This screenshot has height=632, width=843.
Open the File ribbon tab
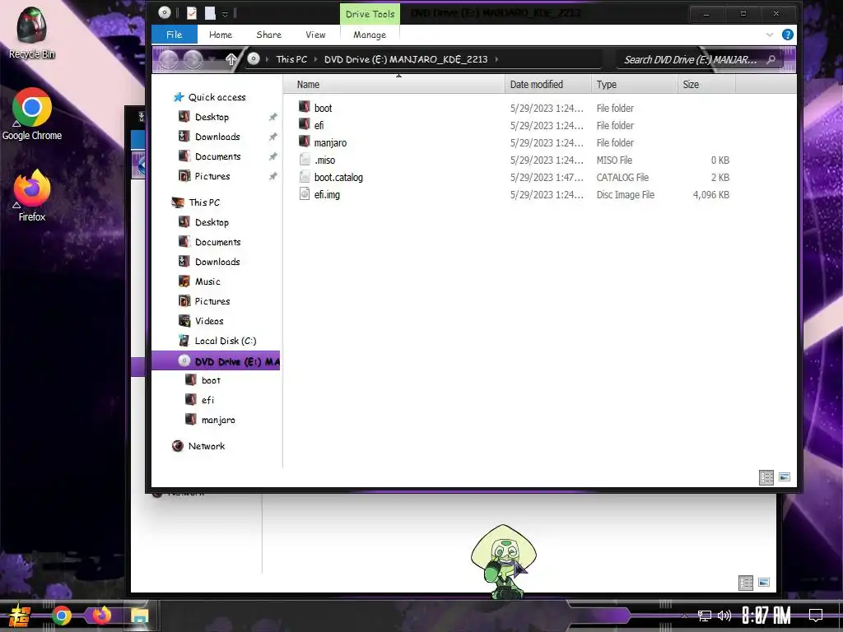pyautogui.click(x=175, y=35)
